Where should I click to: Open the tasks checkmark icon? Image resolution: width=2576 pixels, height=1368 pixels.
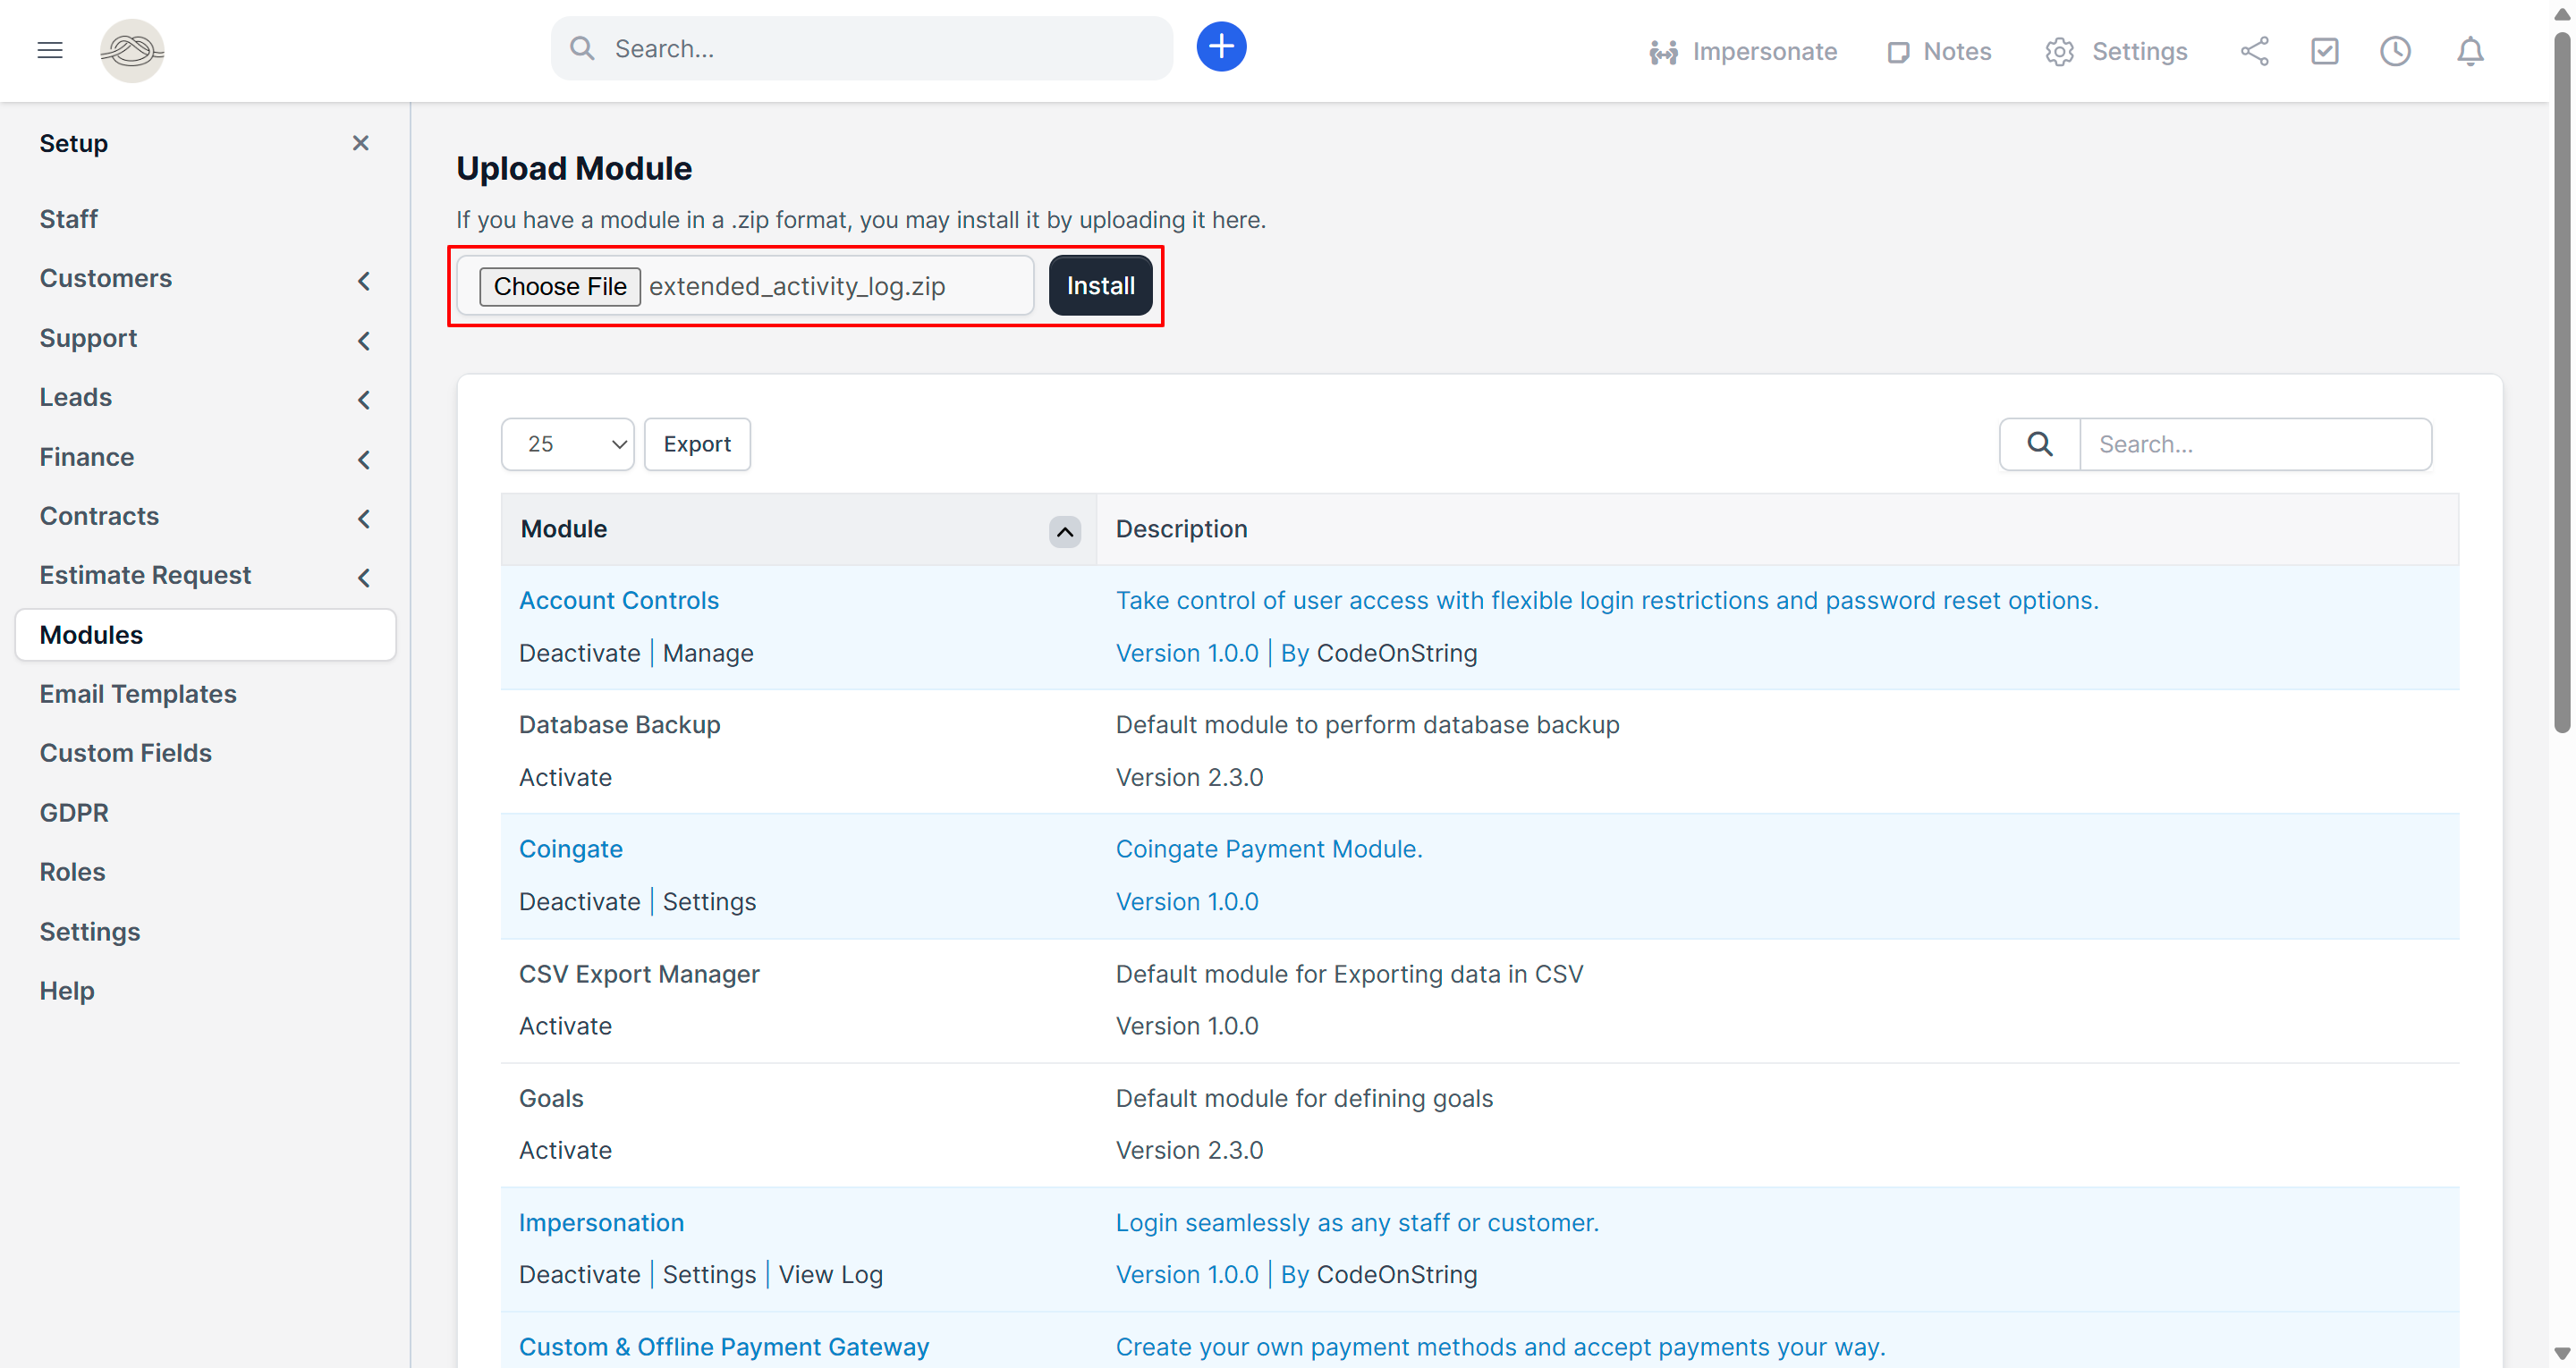pos(2324,51)
